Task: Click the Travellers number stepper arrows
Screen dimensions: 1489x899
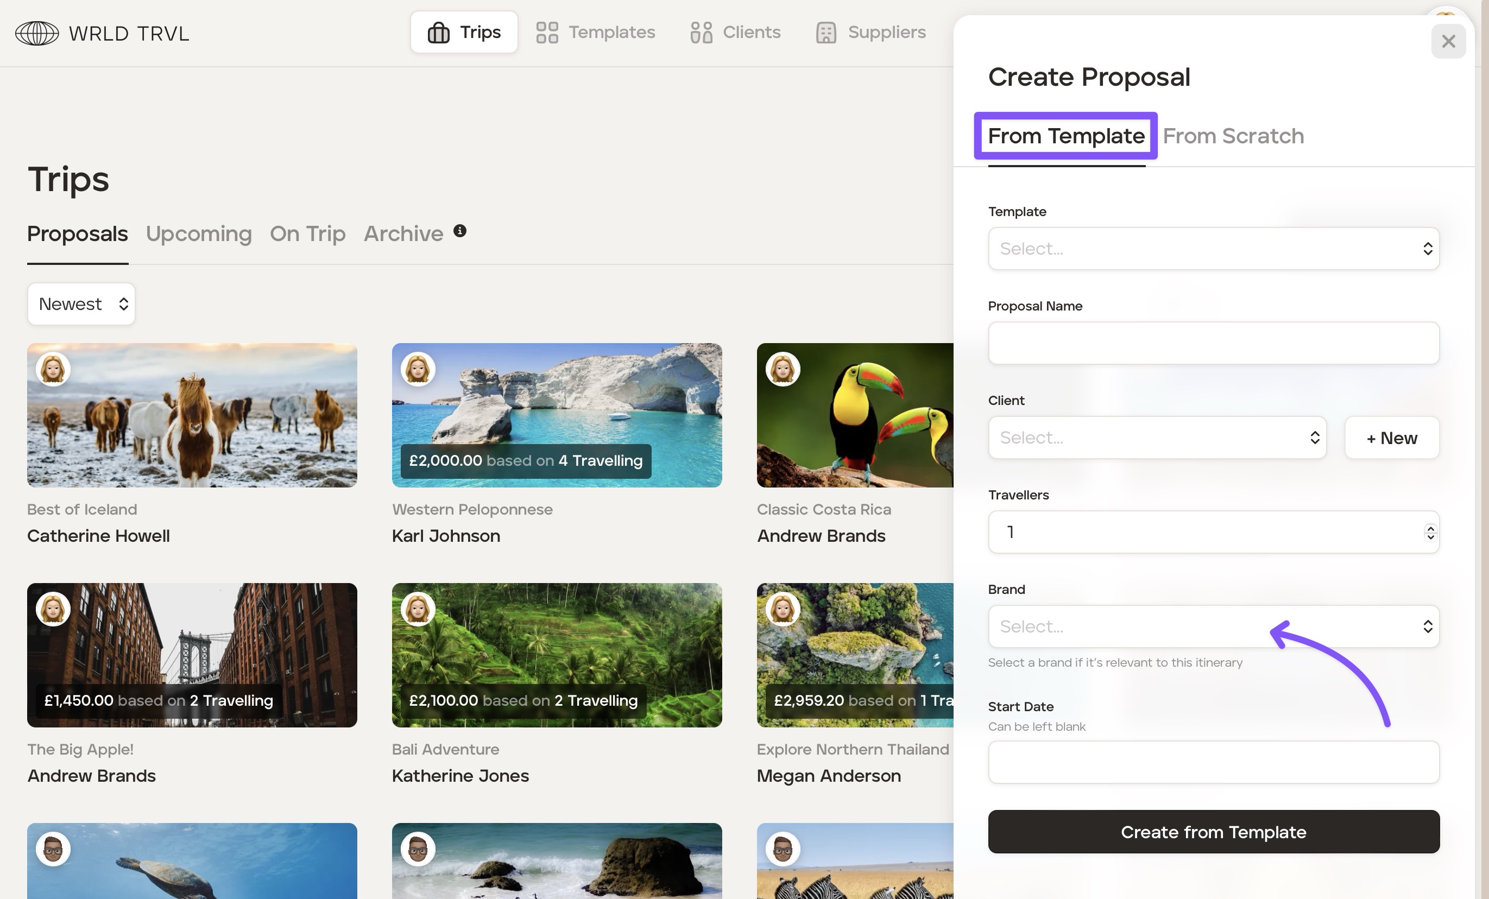Action: pos(1430,532)
